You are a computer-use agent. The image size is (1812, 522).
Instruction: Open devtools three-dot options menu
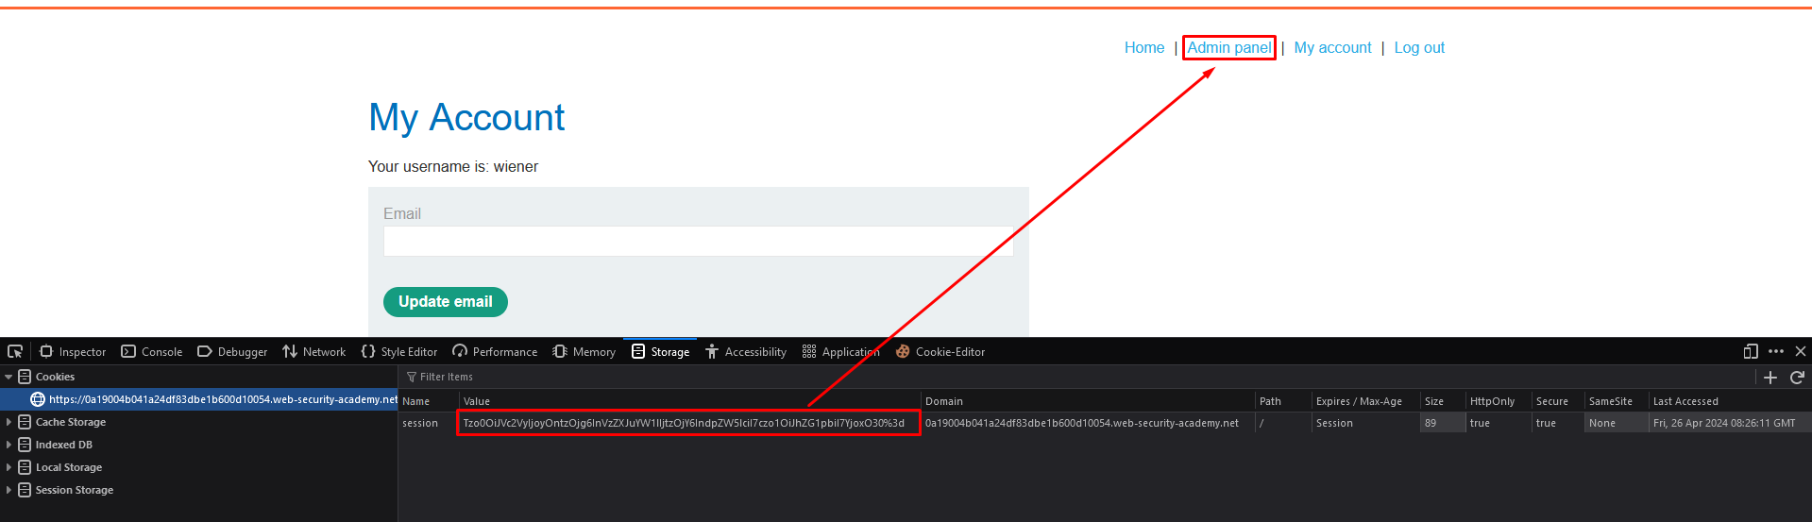click(x=1776, y=351)
